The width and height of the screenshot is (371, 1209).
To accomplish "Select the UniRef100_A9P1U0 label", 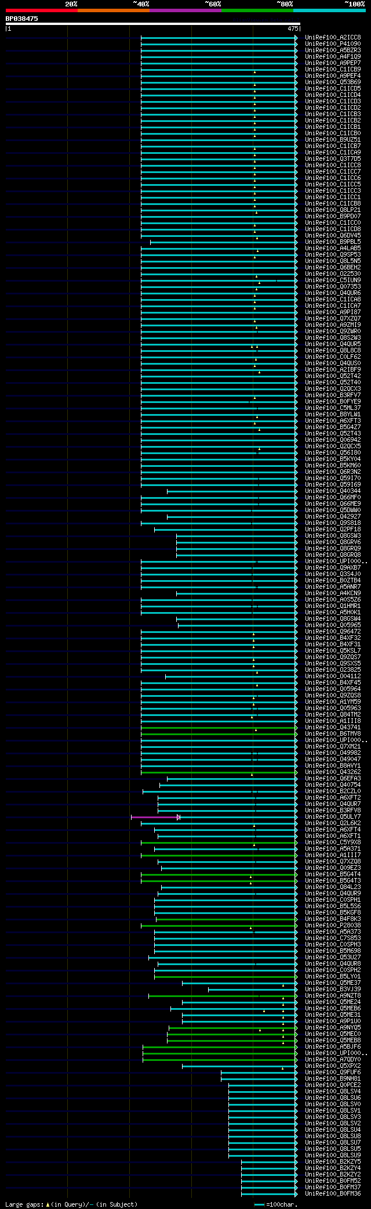I will pyautogui.click(x=333, y=1021).
